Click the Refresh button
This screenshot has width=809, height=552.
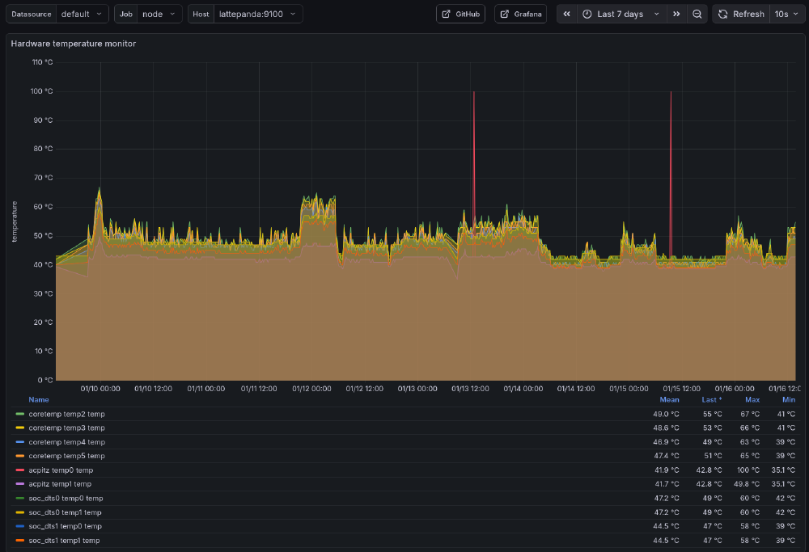pos(740,13)
